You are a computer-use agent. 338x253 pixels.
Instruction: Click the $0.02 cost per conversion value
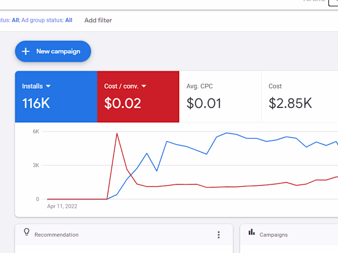pyautogui.click(x=123, y=103)
